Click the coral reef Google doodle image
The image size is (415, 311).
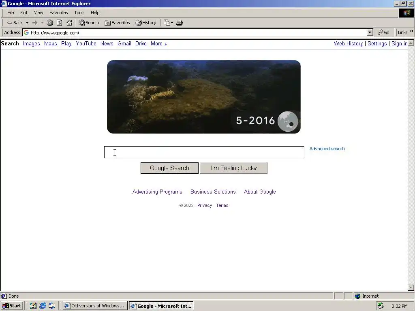(204, 97)
